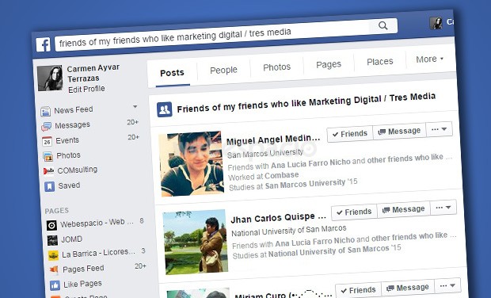
Task: Open Carmen Ayvar Terrazas profile name
Action: pyautogui.click(x=93, y=73)
